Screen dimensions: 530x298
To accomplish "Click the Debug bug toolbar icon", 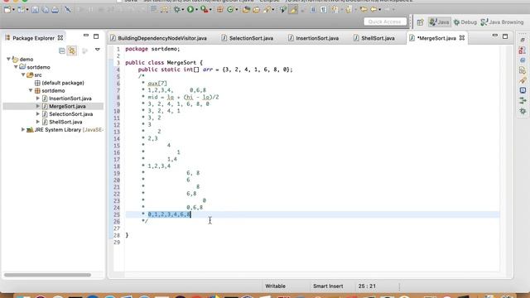I will click(176, 9).
